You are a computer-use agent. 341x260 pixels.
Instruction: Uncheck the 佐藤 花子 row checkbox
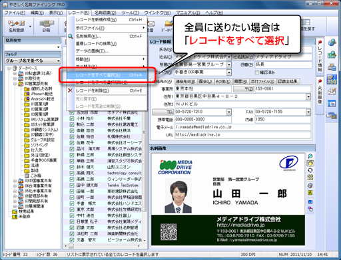(72, 143)
